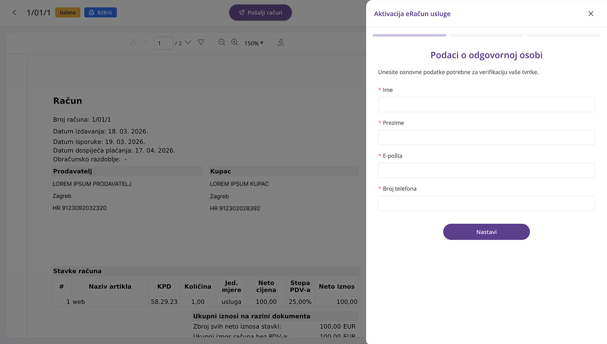
Task: Click into the Prezime field
Action: [x=486, y=137]
